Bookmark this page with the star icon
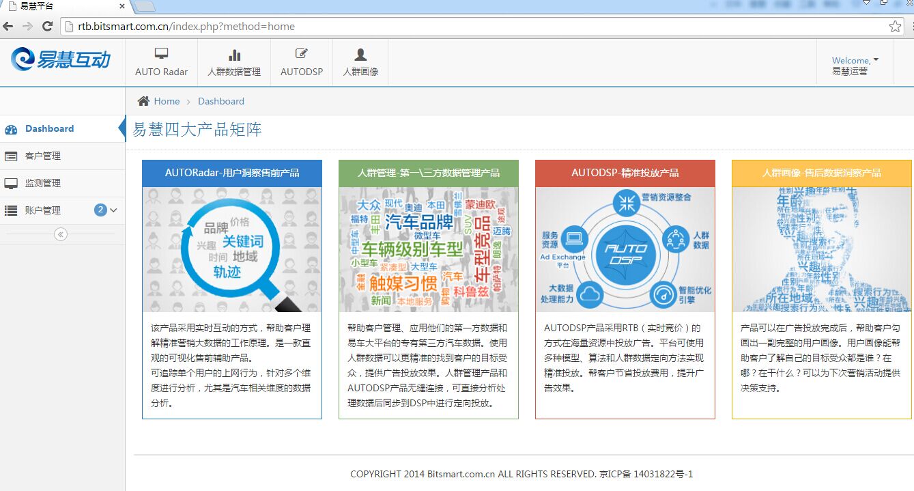 click(x=895, y=27)
